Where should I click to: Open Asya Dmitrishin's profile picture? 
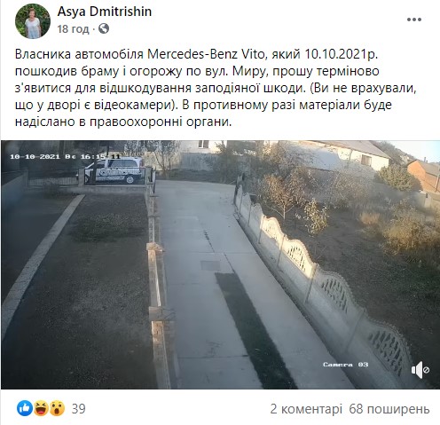tap(33, 21)
